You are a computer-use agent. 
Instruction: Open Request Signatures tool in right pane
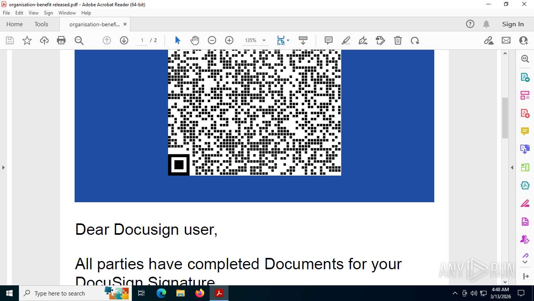click(x=525, y=239)
